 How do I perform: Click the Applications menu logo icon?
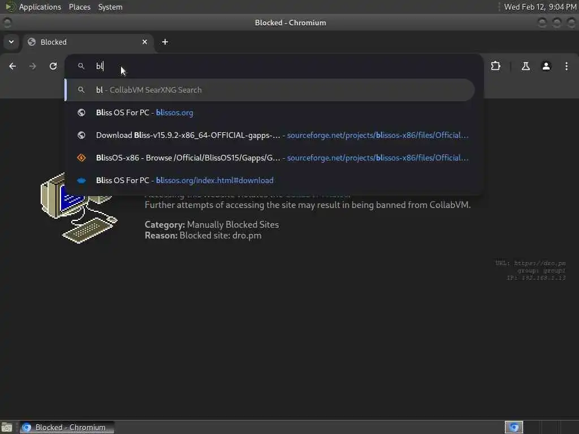10,7
